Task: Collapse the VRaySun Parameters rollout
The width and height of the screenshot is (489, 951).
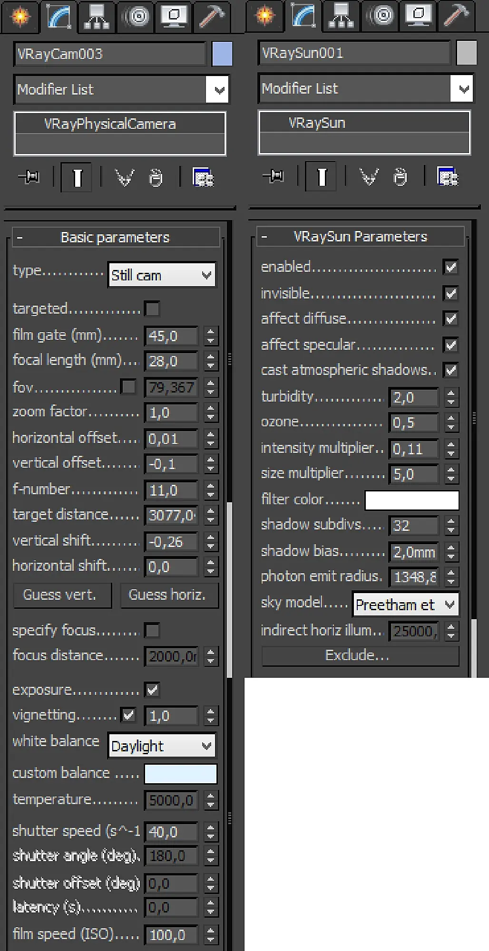Action: (x=361, y=236)
